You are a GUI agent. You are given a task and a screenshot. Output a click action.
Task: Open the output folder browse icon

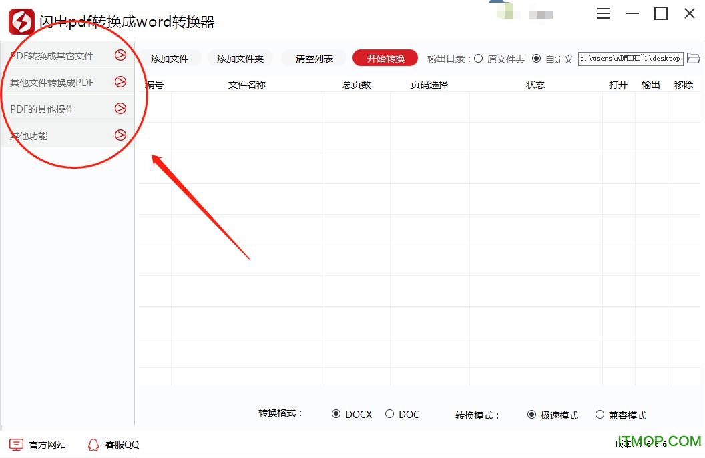tap(693, 59)
